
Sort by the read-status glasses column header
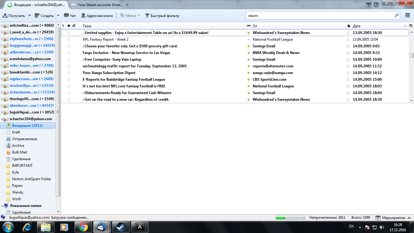point(249,26)
